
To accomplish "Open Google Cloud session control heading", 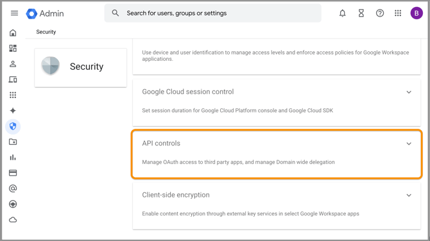I will click(188, 92).
